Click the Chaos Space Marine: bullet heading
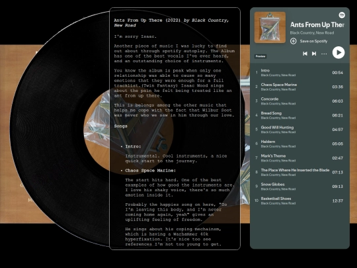This screenshot has width=357, height=268. (x=150, y=171)
